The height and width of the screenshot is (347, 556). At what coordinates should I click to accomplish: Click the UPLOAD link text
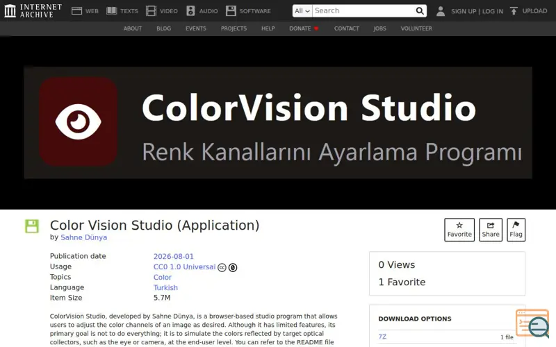point(534,11)
